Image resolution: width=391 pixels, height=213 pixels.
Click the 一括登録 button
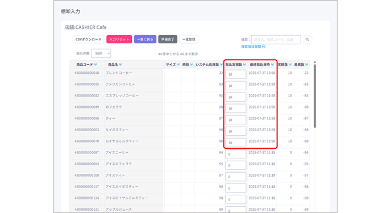189,39
